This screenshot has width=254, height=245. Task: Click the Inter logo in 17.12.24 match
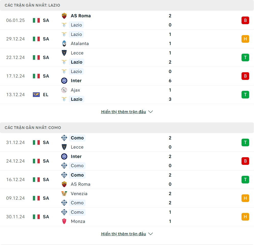(x=64, y=81)
